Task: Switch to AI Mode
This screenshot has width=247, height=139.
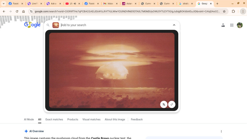Action: (29, 119)
